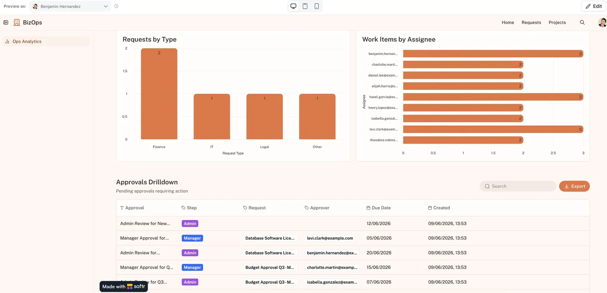Click the Edit button
Image resolution: width=607 pixels, height=293 pixels.
pos(594,6)
